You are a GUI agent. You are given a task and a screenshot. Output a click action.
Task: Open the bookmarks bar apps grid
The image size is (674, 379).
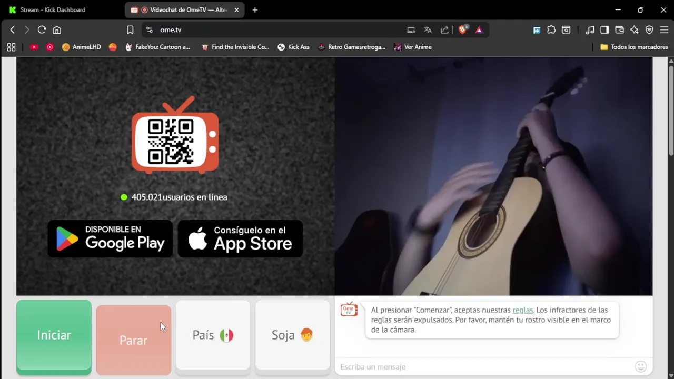(x=11, y=47)
